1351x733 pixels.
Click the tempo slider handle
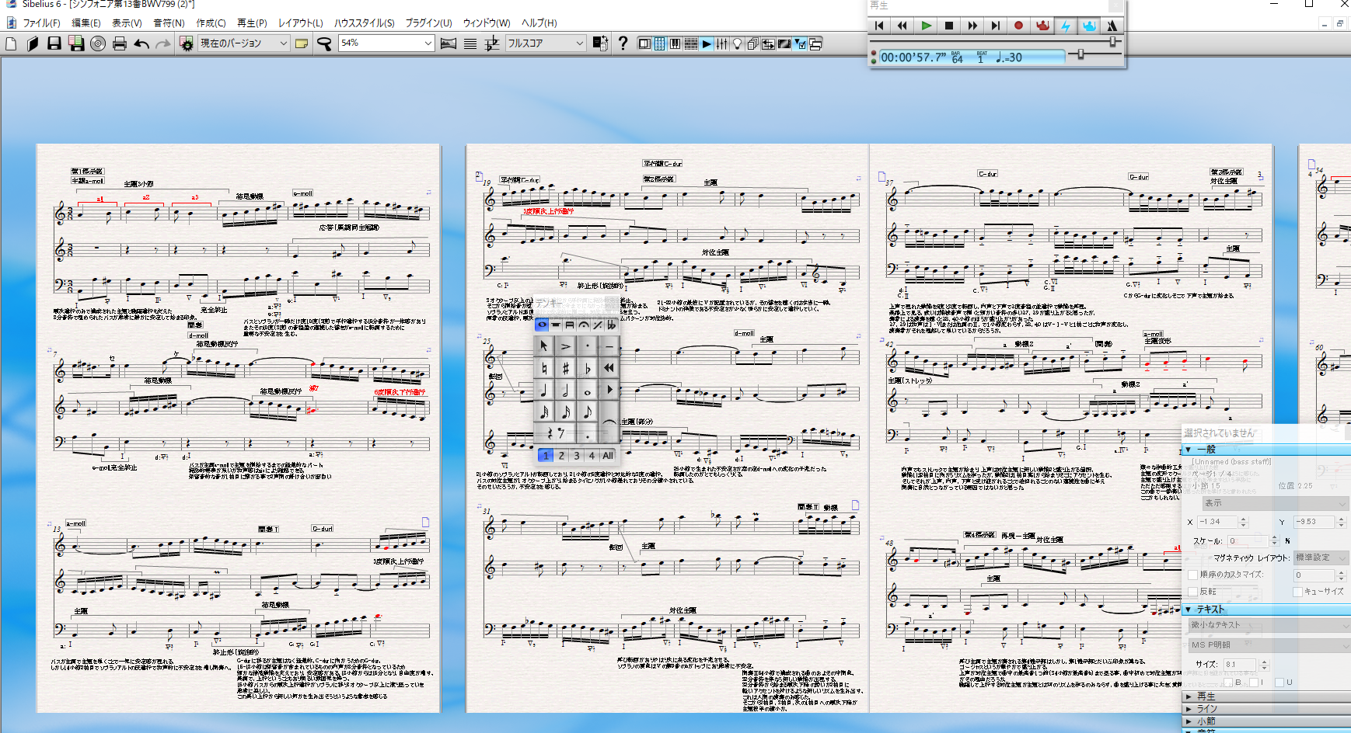click(1080, 54)
